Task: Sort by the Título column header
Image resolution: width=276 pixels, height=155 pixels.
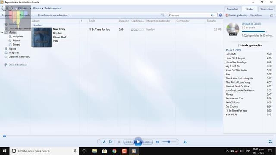Action: (92, 21)
